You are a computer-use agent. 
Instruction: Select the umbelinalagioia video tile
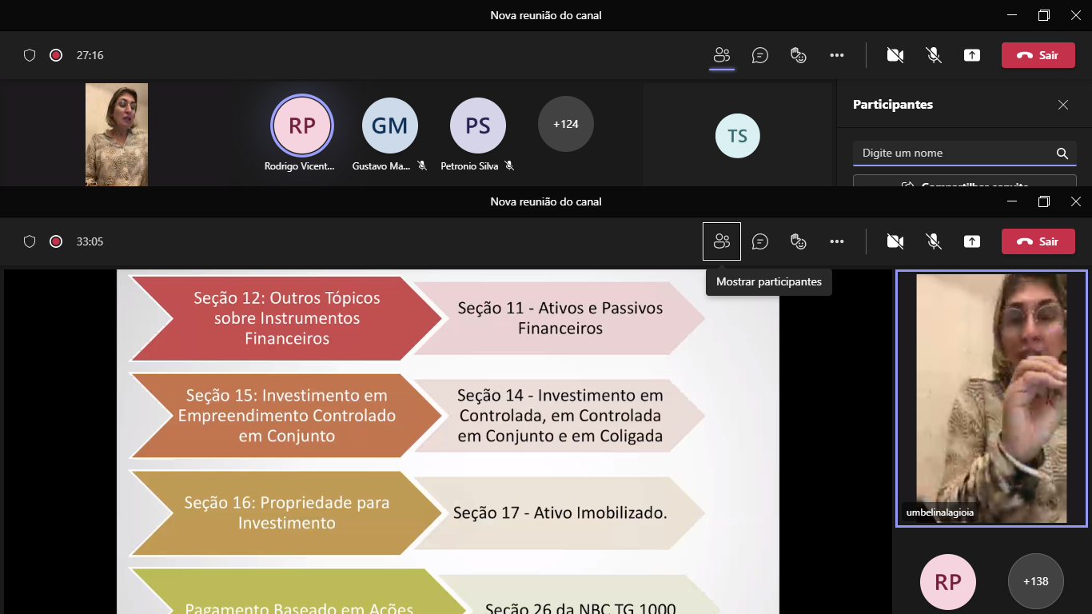point(990,398)
